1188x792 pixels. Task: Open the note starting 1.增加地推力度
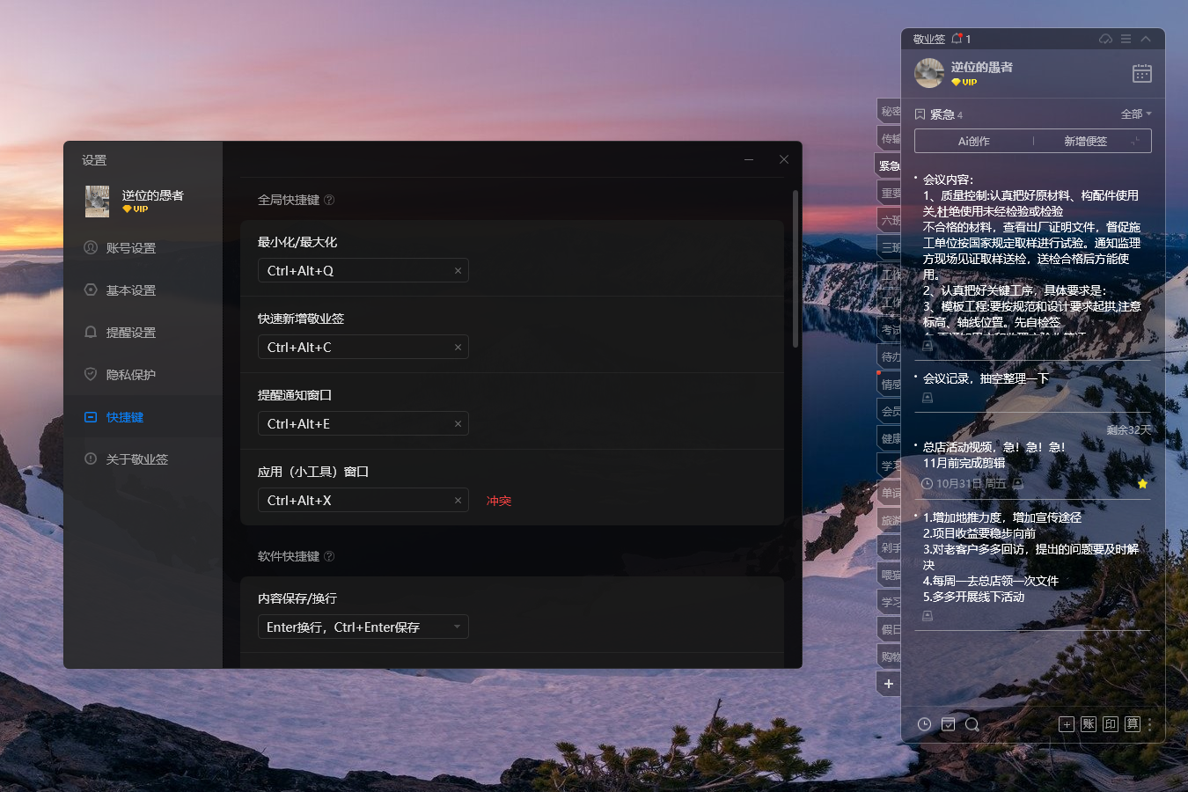click(x=1030, y=557)
